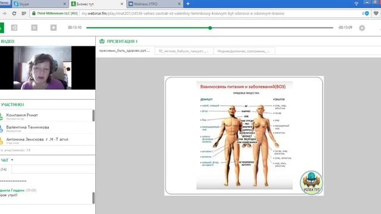The image size is (381, 214).
Task: Click the participants list scrollbar
Action: tap(93, 115)
